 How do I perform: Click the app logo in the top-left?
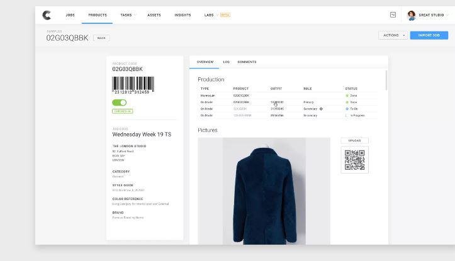tap(47, 15)
